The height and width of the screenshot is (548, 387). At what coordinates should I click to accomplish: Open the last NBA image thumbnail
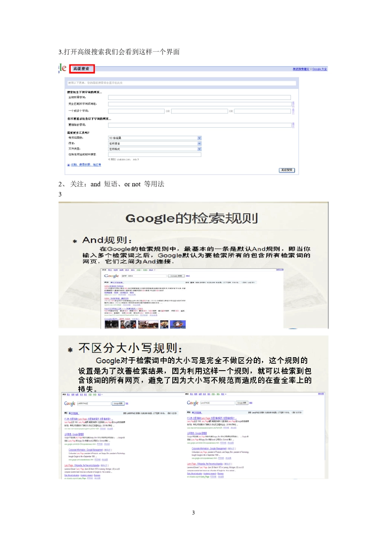coord(178,325)
